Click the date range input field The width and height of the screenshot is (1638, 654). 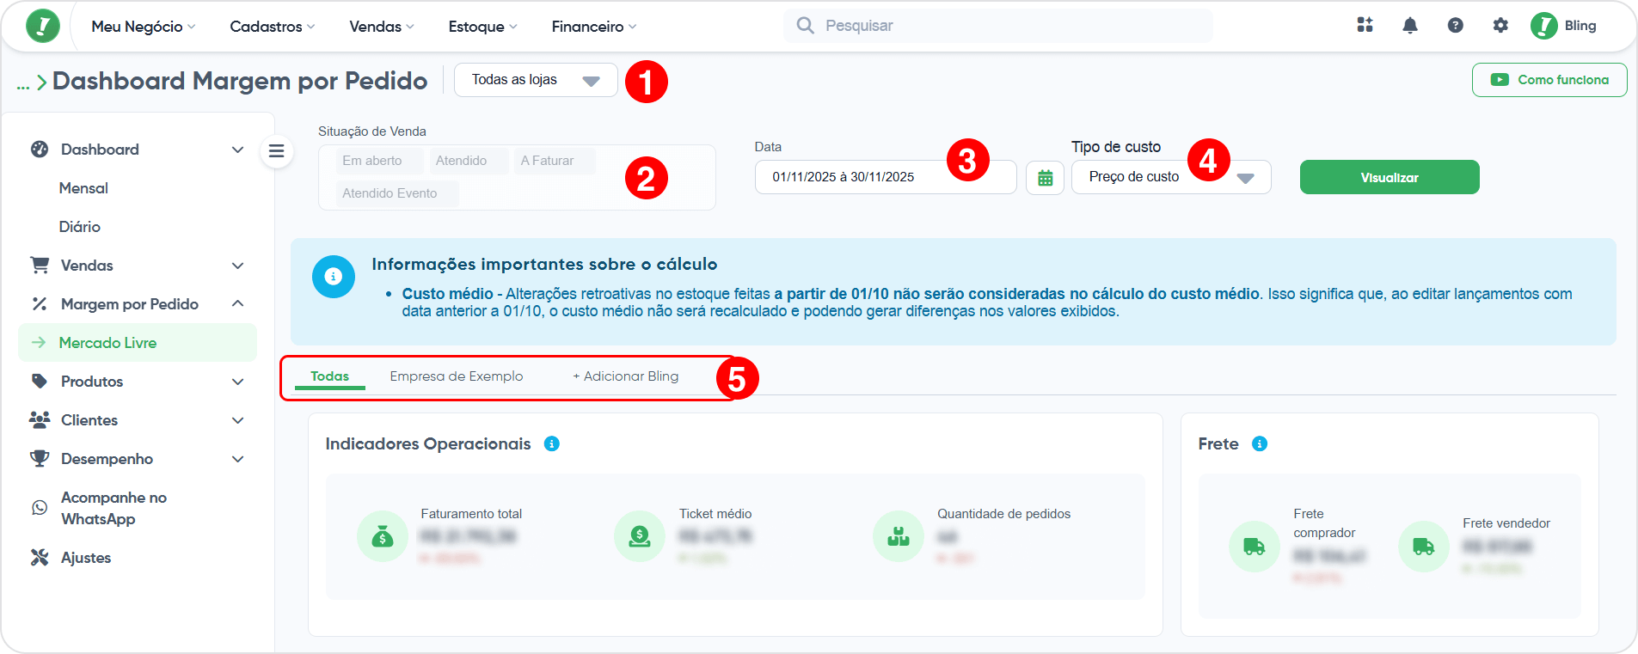point(886,177)
